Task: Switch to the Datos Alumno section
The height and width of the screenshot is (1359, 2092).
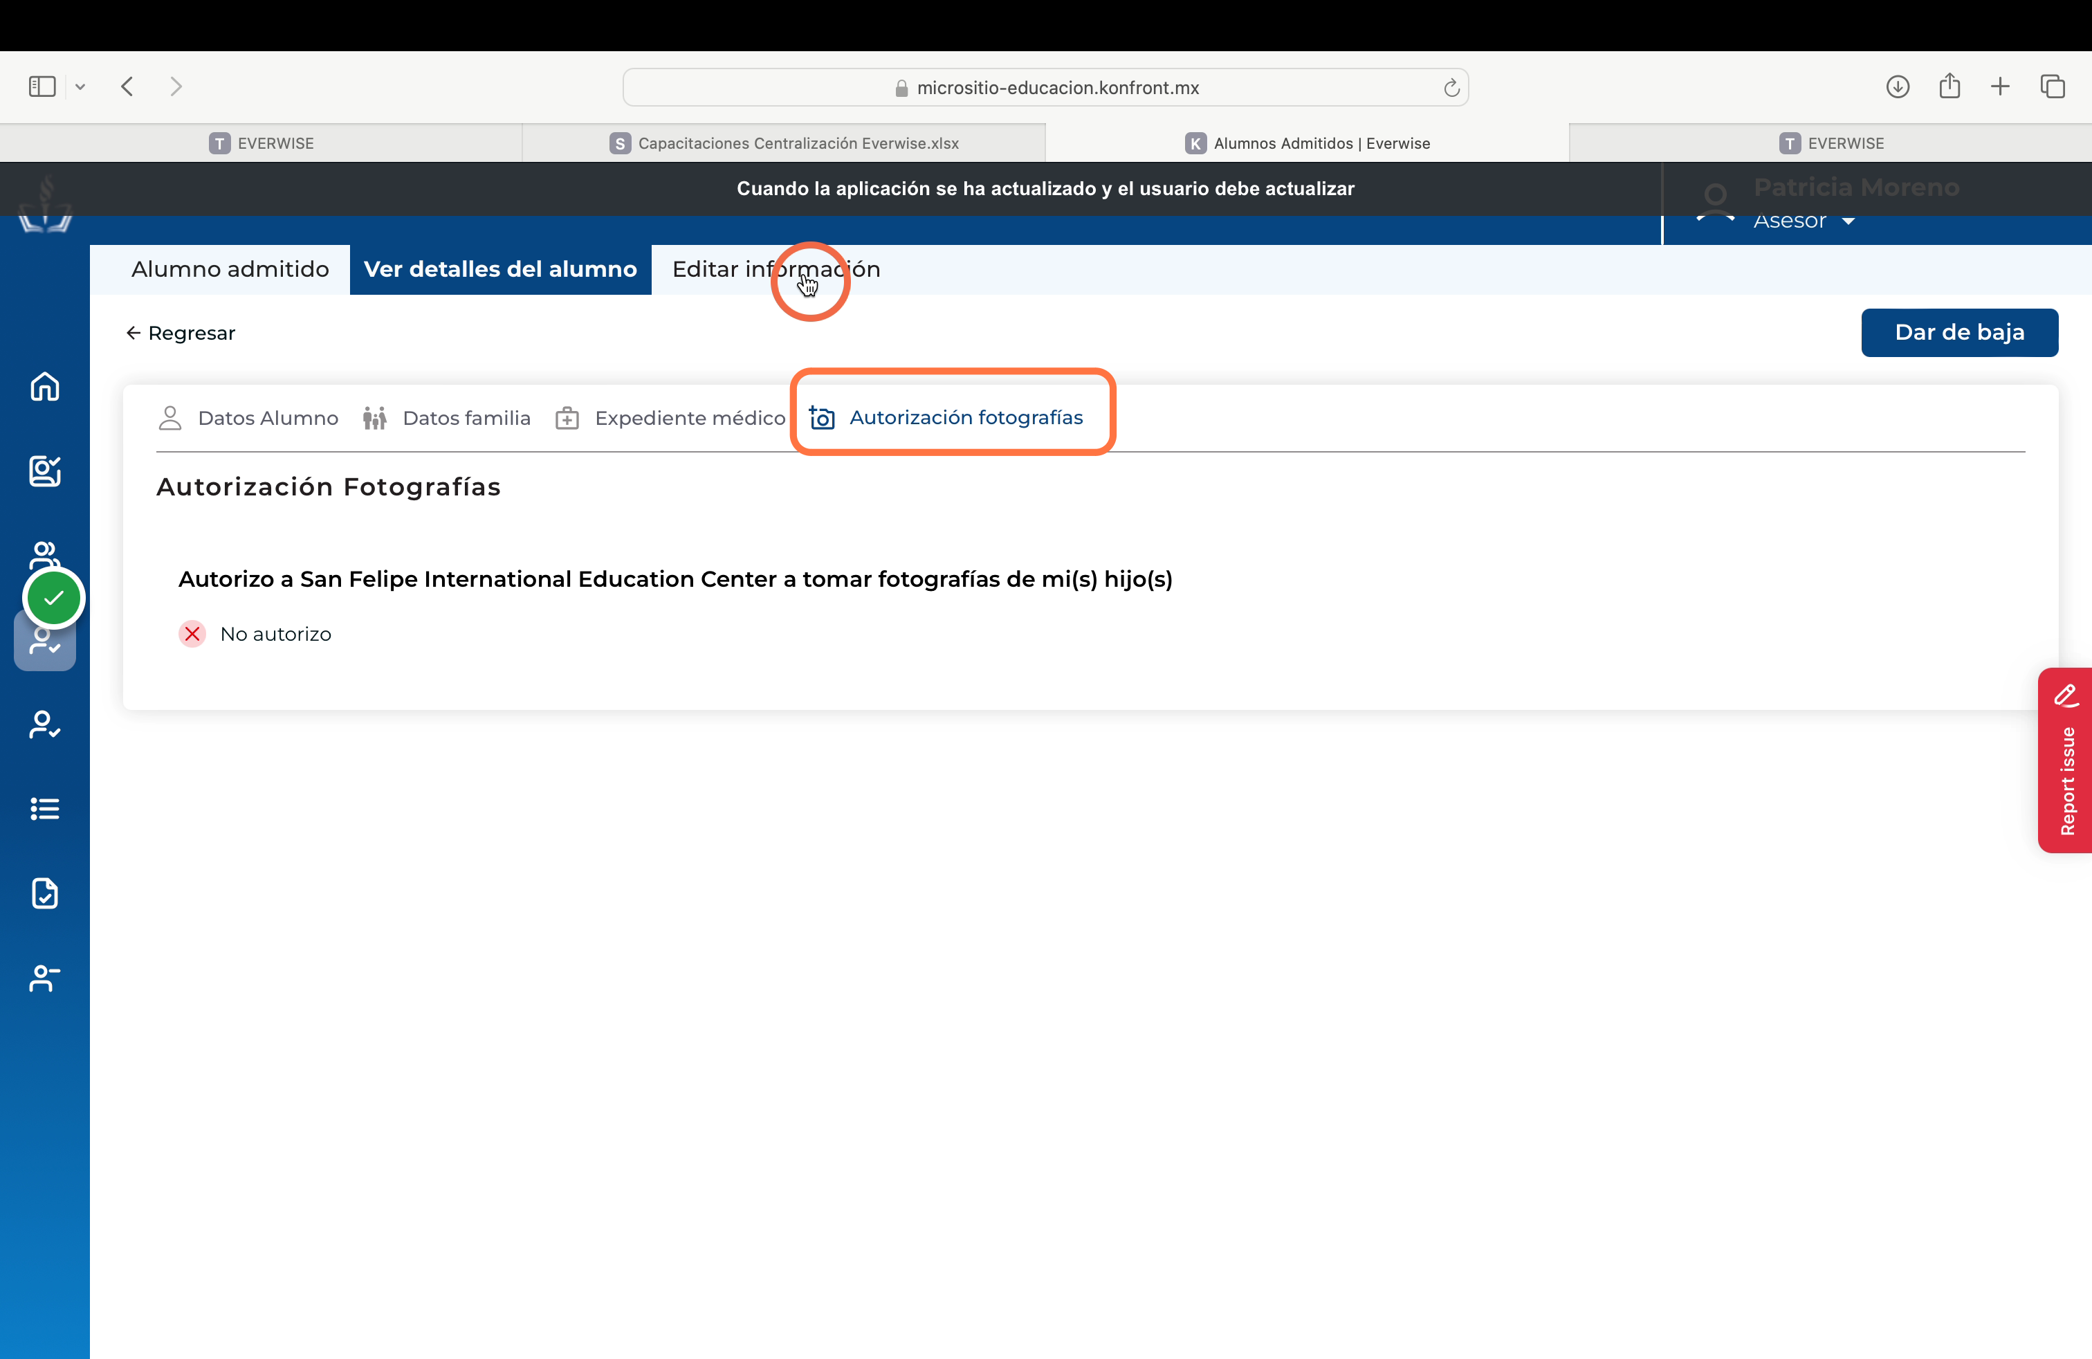Action: click(248, 417)
